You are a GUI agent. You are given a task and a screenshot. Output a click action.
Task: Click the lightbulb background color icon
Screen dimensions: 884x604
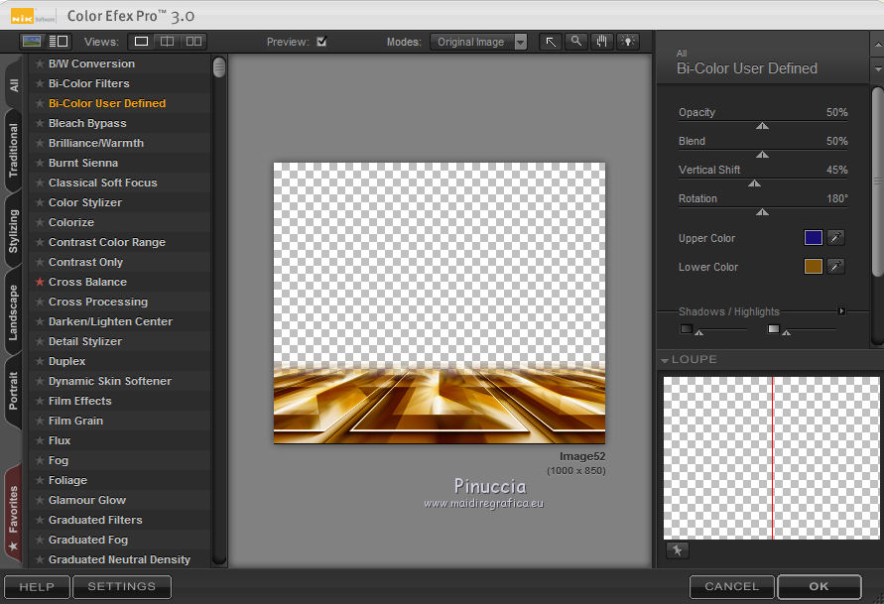tap(628, 42)
